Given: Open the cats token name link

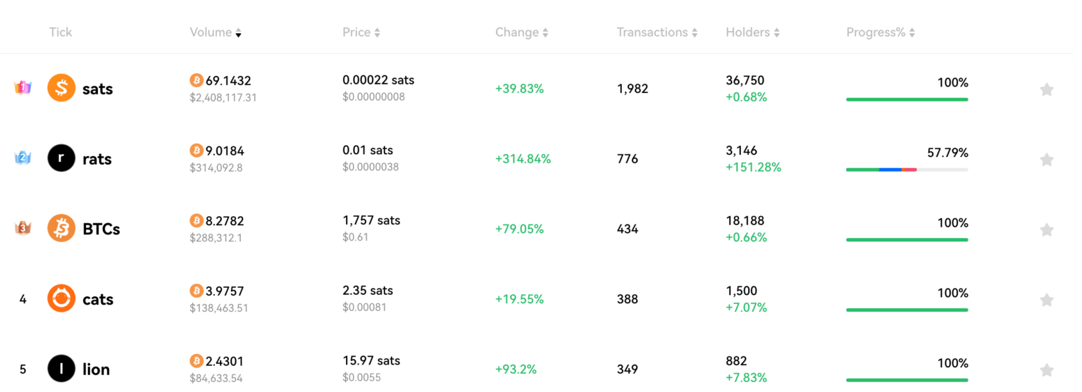Looking at the screenshot, I should pyautogui.click(x=98, y=299).
